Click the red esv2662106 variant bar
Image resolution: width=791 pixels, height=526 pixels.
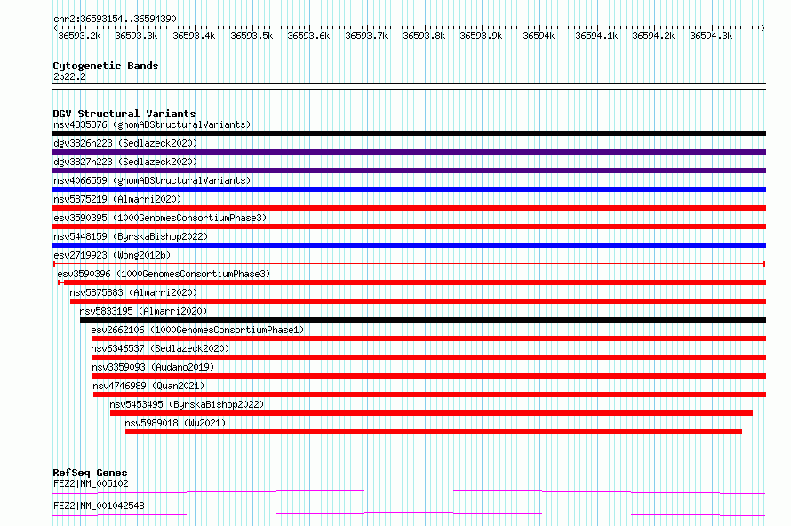pyautogui.click(x=428, y=339)
